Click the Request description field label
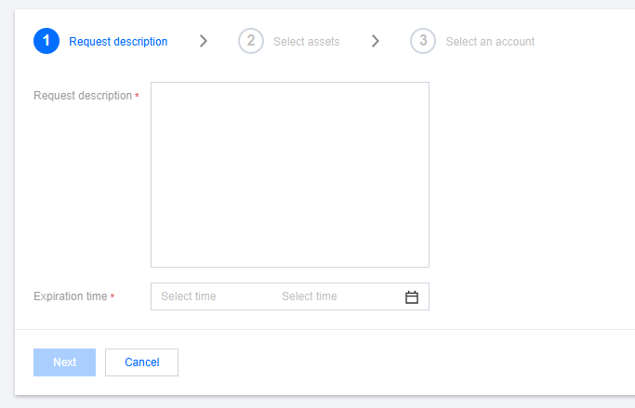635x408 pixels. pos(83,96)
